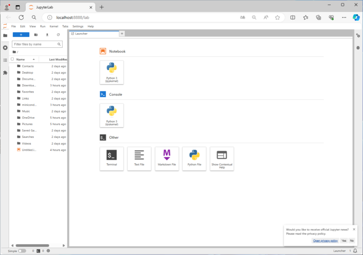Show the Table of Contents sidebar

(5, 60)
